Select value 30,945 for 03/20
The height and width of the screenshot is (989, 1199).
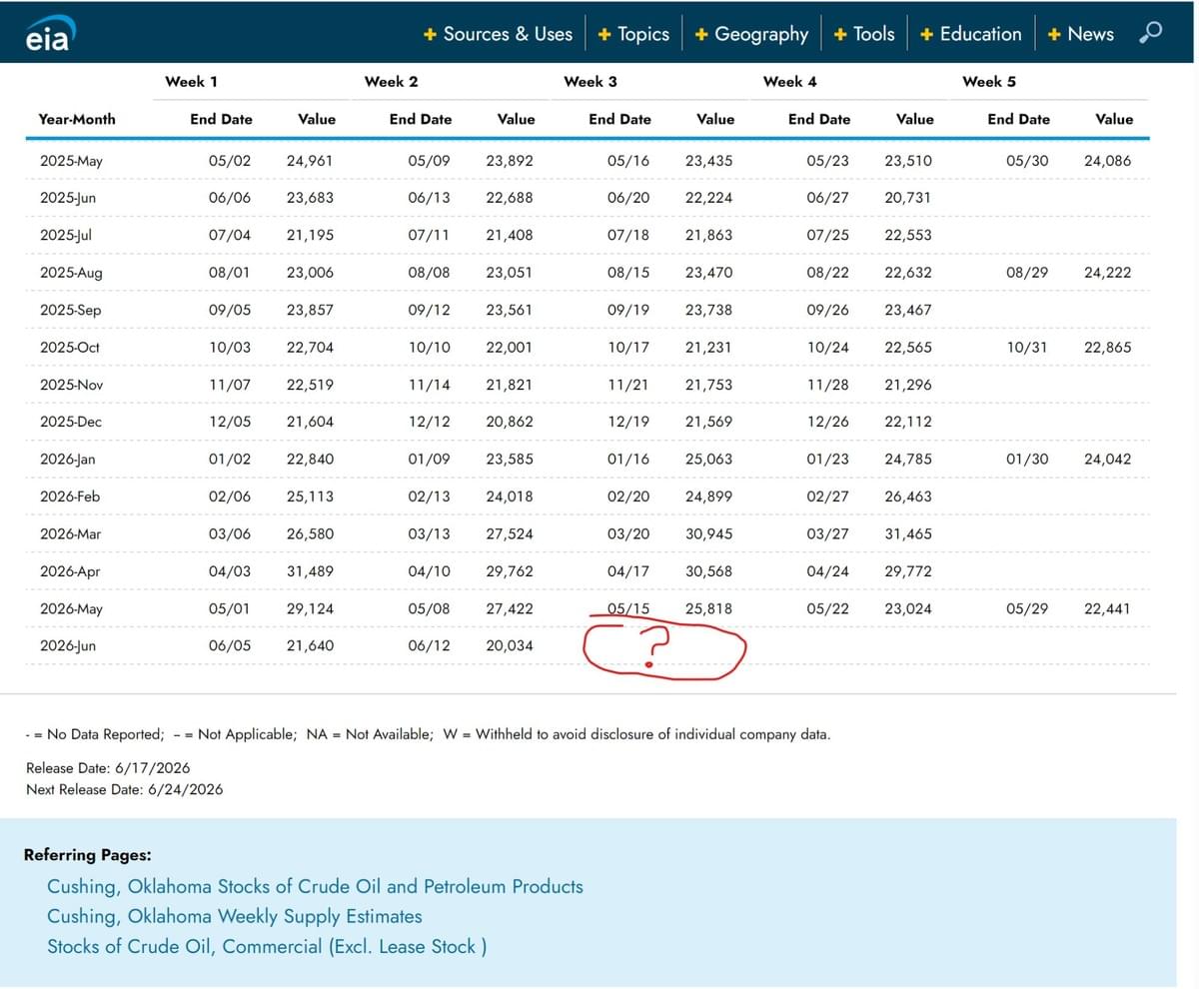[x=709, y=534]
